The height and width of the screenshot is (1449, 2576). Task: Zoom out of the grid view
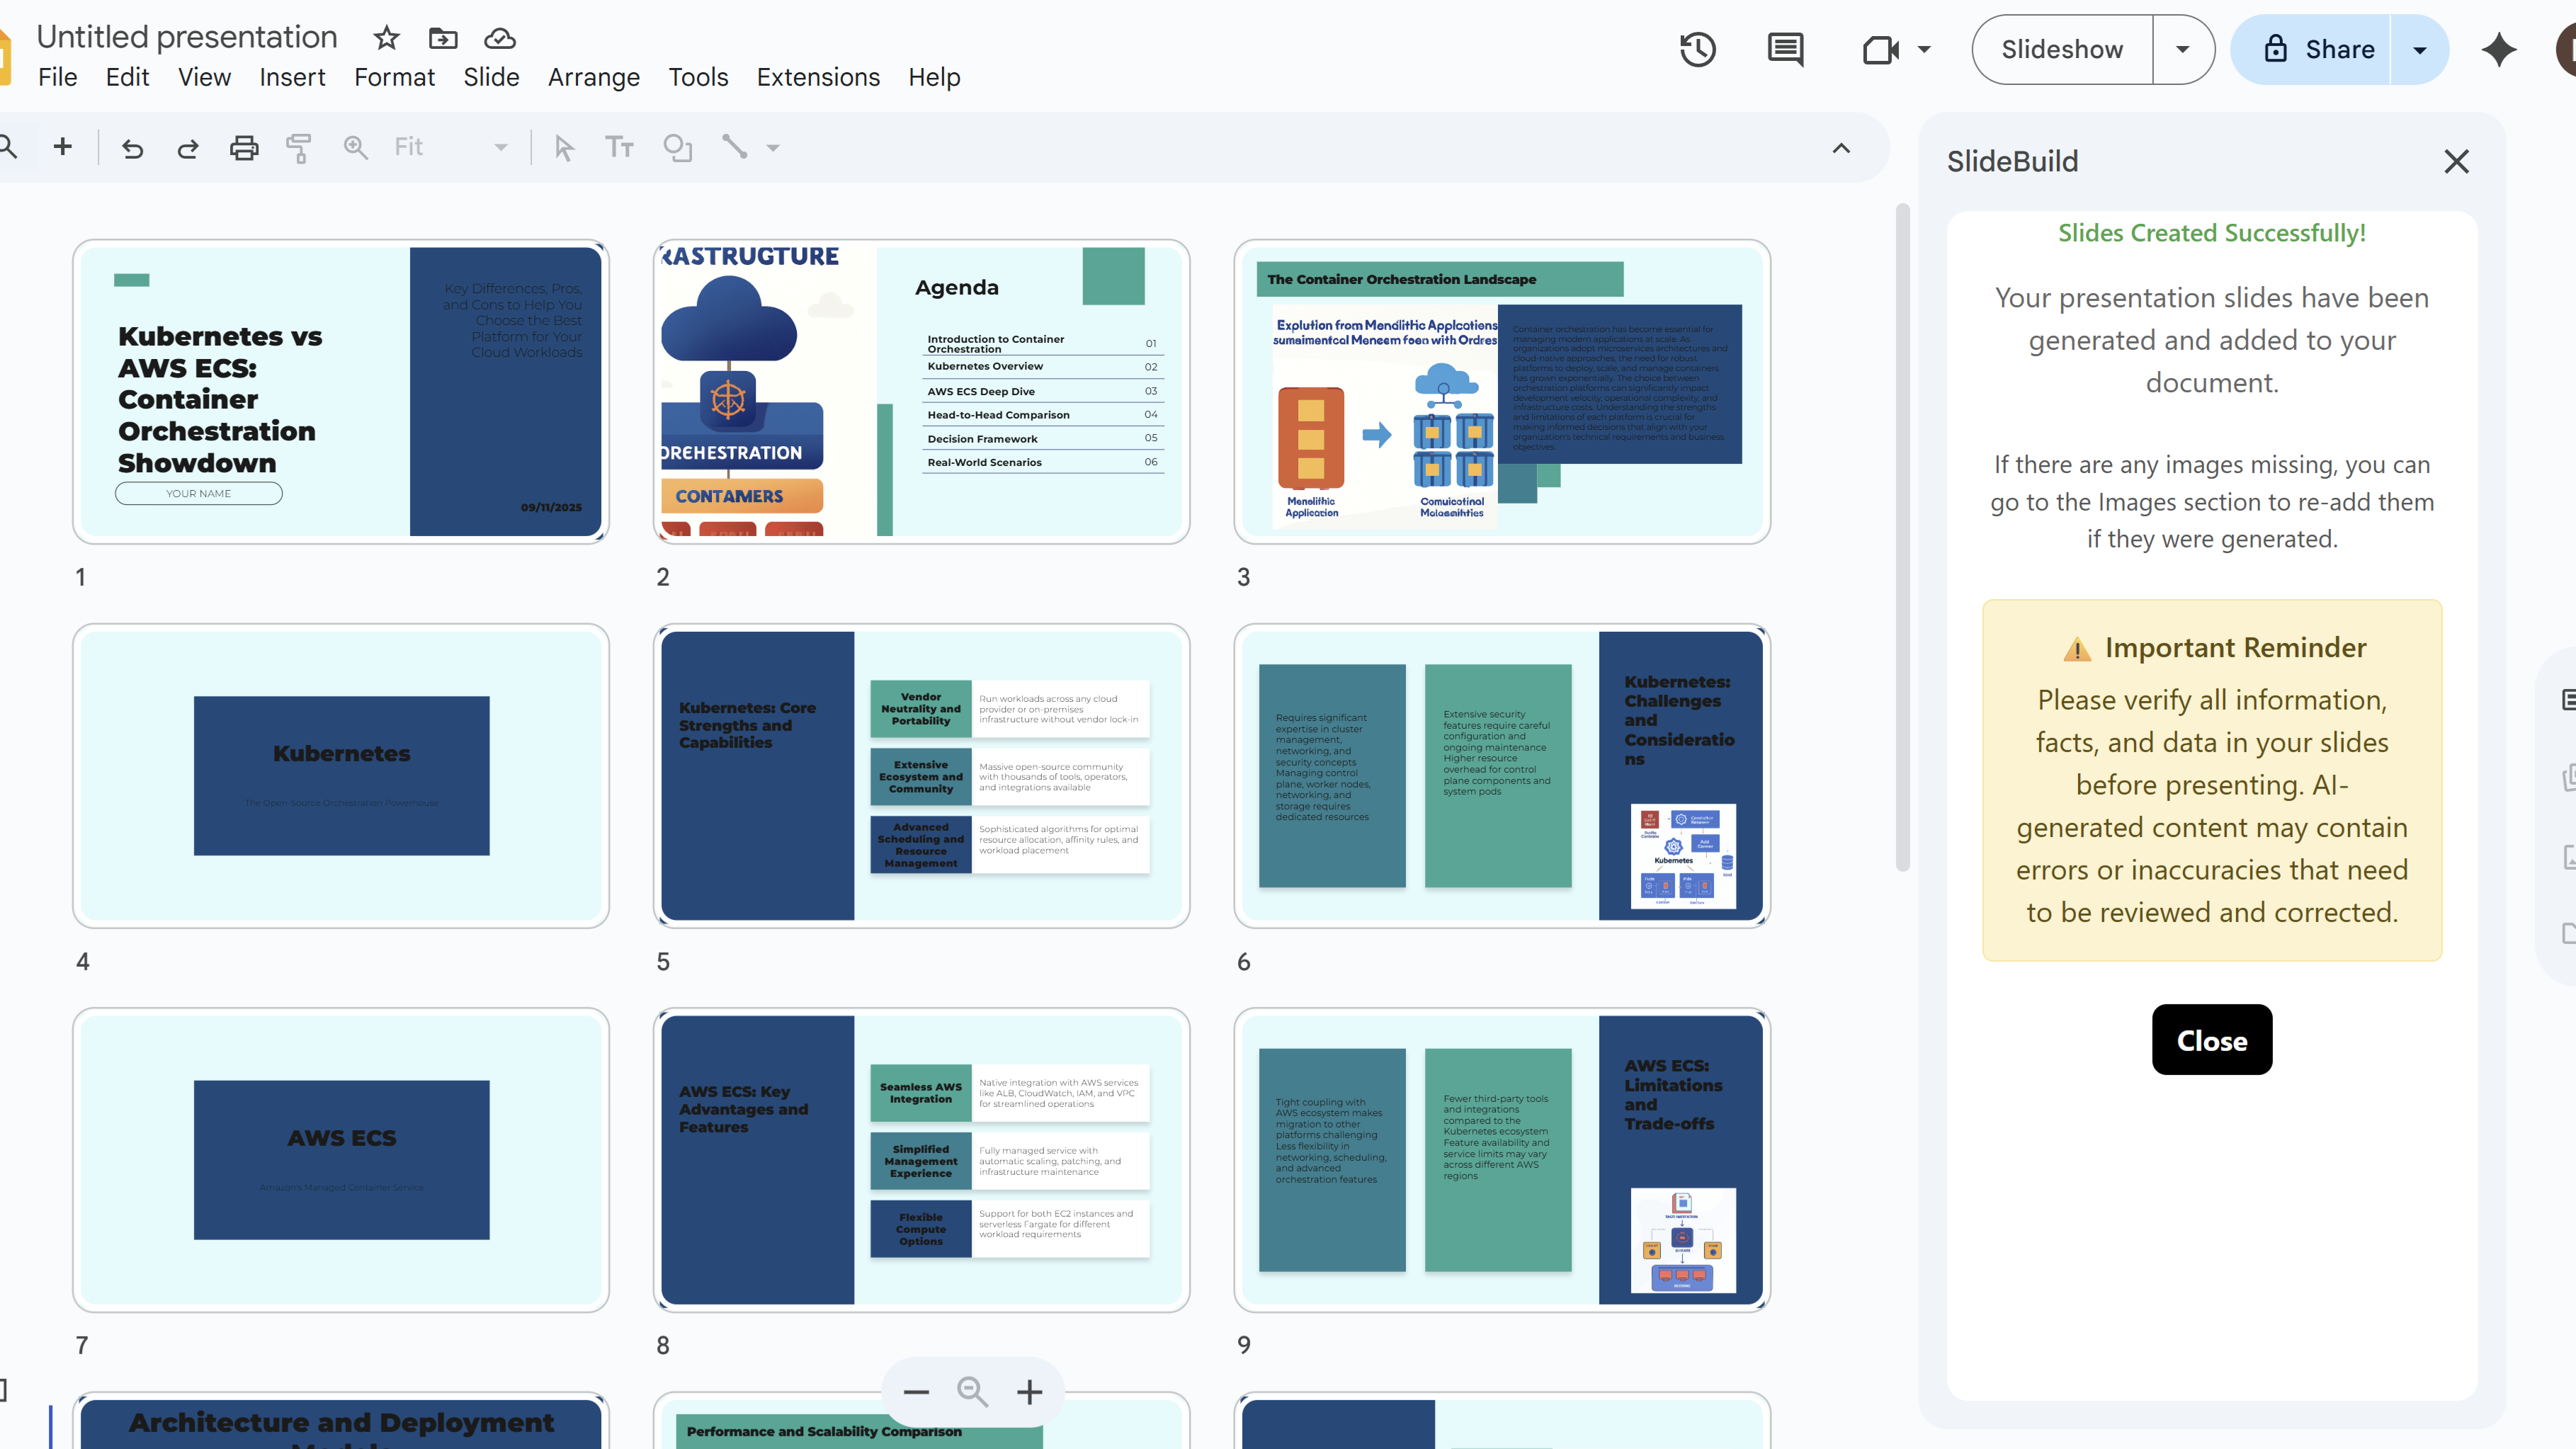pos(916,1391)
